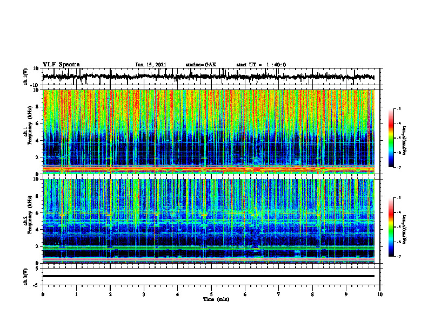Click the lower color bar's "log(PSD)" unit label
Screen dimensions: 428x330
(x=405, y=230)
